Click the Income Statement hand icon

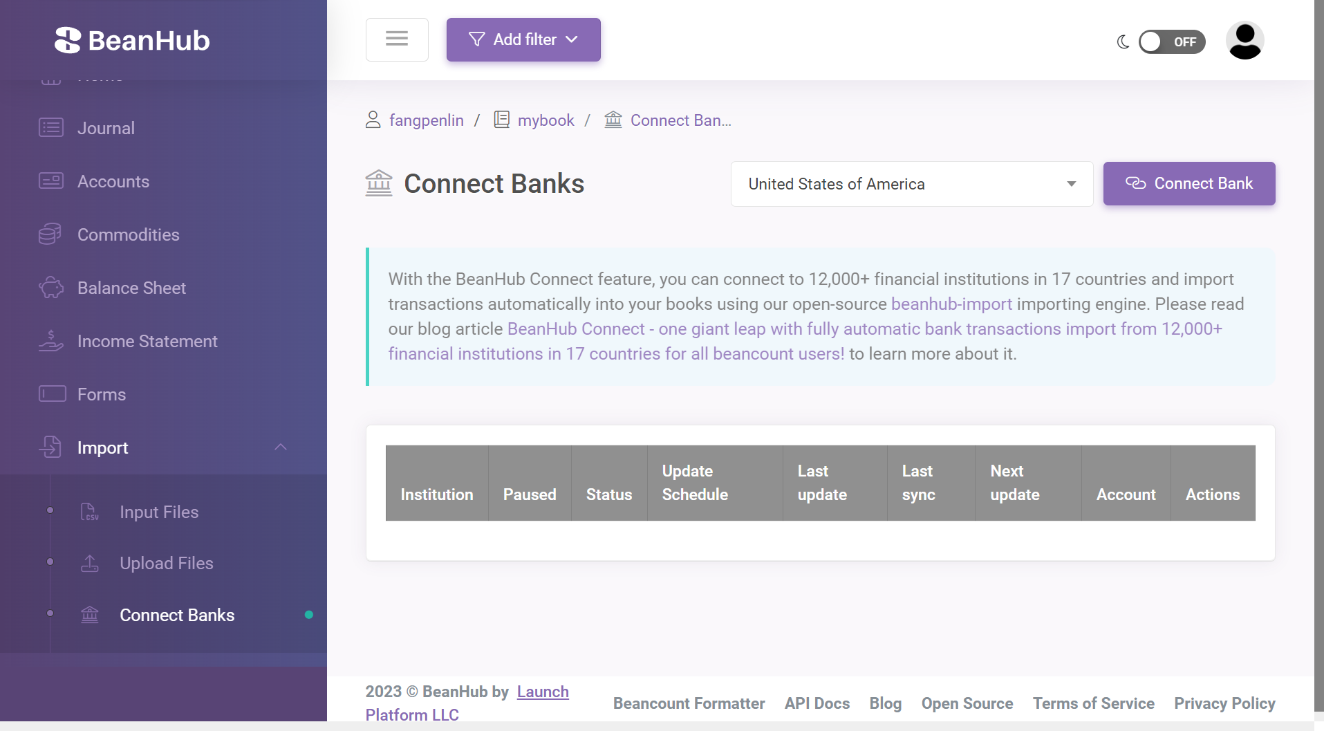51,341
